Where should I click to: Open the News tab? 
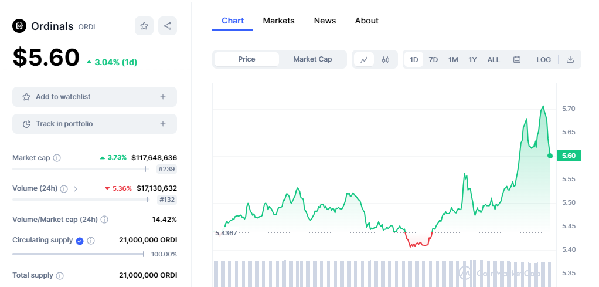(x=325, y=21)
